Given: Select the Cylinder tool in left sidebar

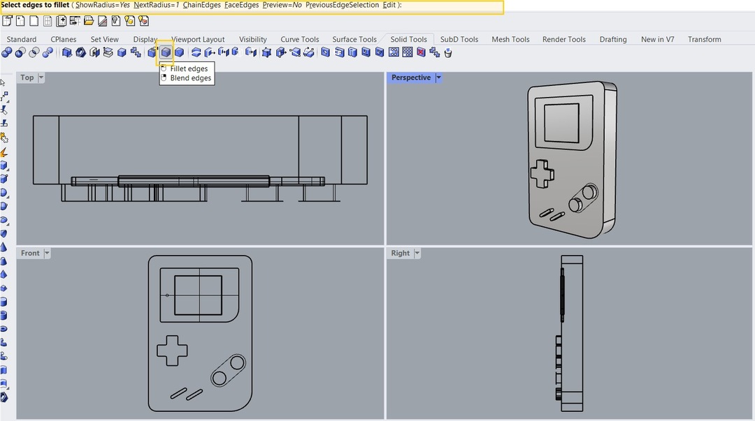Looking at the screenshot, I should pyautogui.click(x=4, y=302).
